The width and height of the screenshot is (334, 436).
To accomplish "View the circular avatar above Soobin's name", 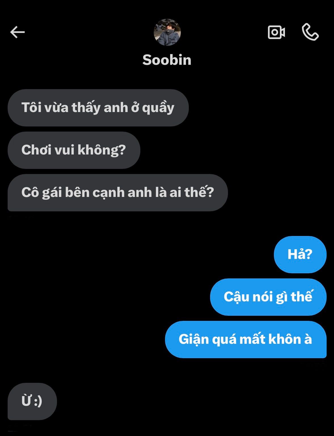I will (x=167, y=32).
